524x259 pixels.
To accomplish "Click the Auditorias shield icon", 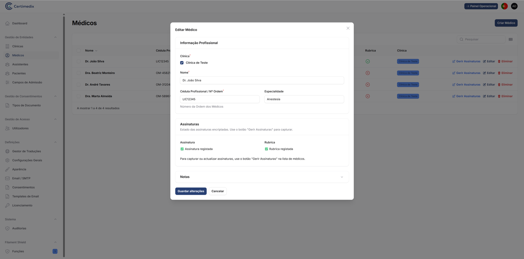I will pyautogui.click(x=8, y=229).
